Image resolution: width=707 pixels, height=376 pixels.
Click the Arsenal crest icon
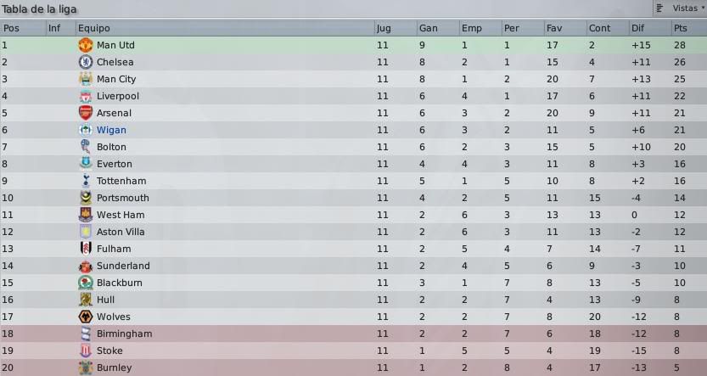[86, 113]
